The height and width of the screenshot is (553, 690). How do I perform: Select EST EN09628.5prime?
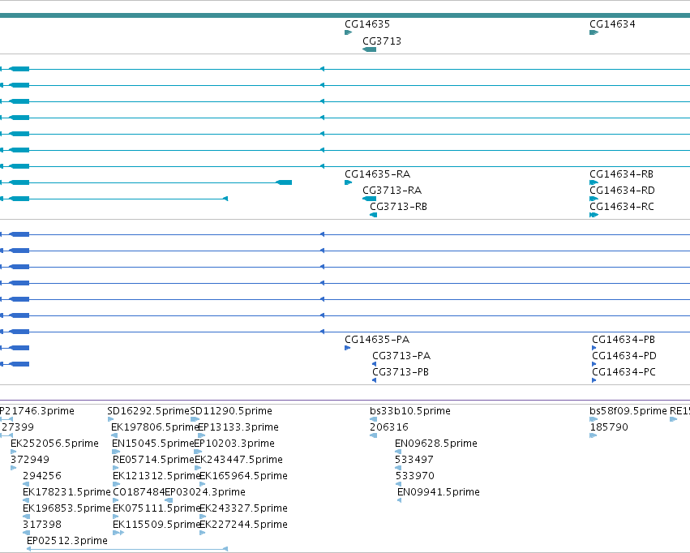(x=435, y=444)
